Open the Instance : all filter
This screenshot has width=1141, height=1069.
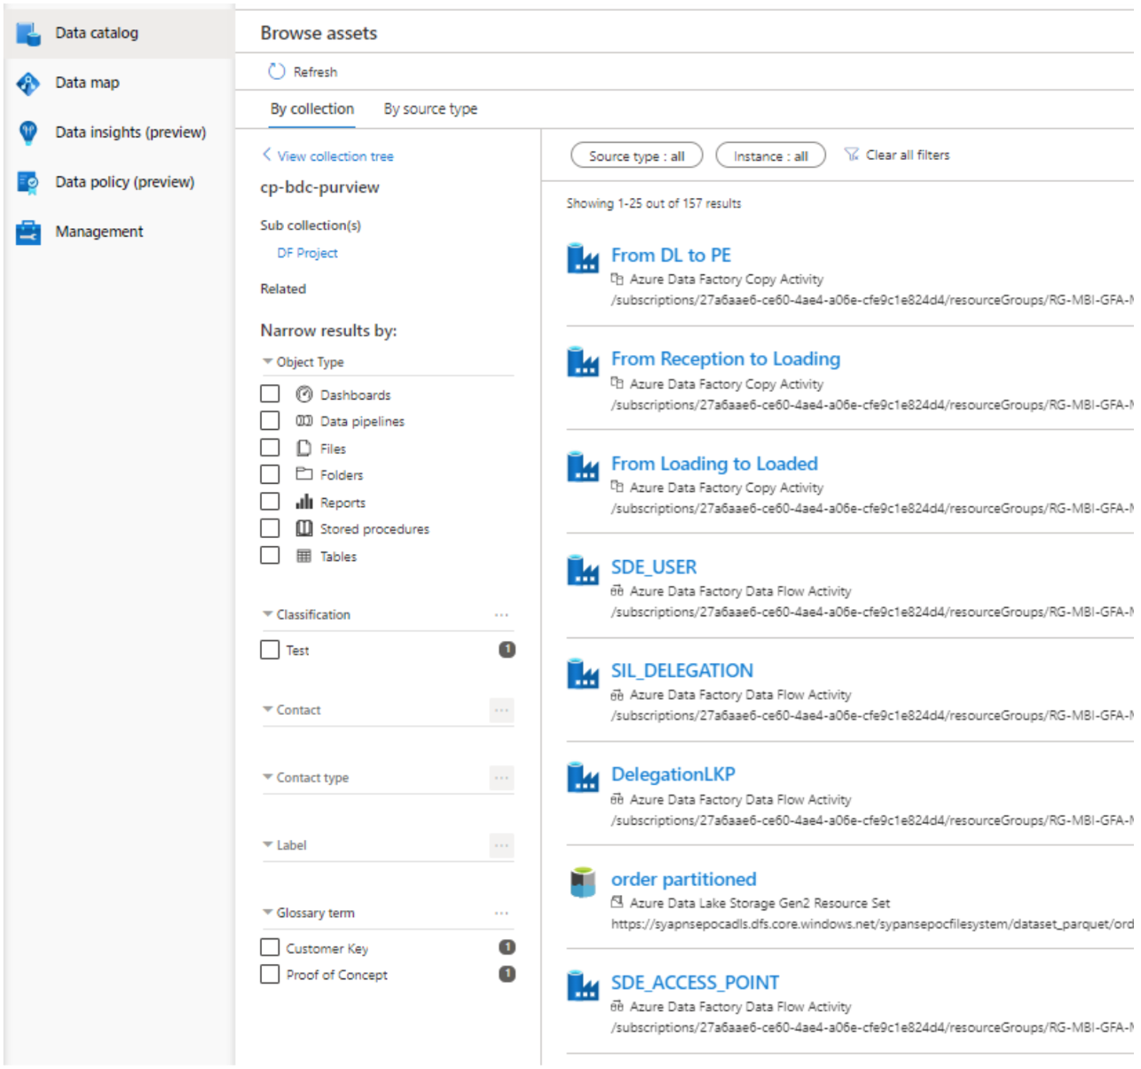point(771,155)
